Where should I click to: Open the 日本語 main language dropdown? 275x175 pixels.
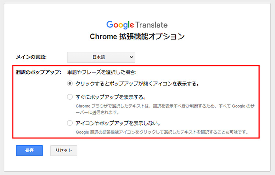101,57
